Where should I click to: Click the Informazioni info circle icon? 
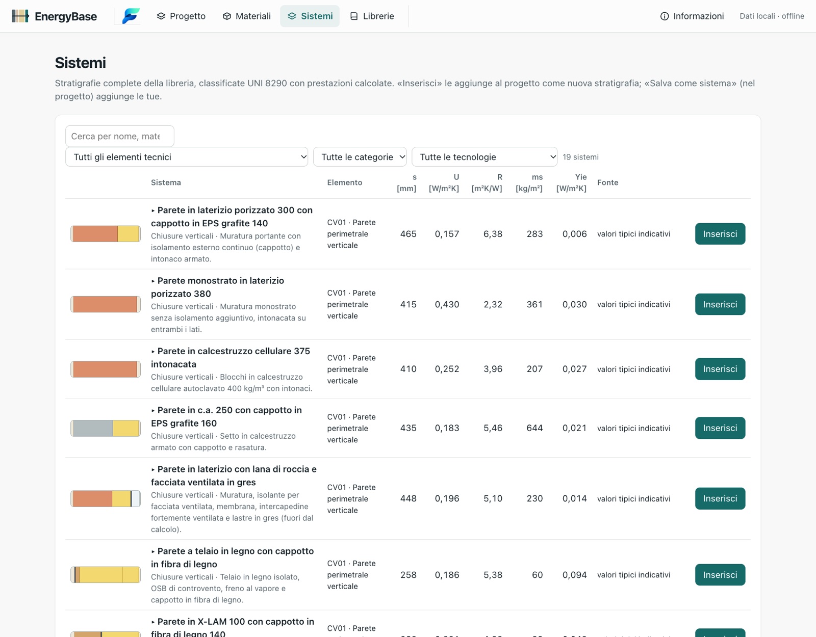[665, 16]
